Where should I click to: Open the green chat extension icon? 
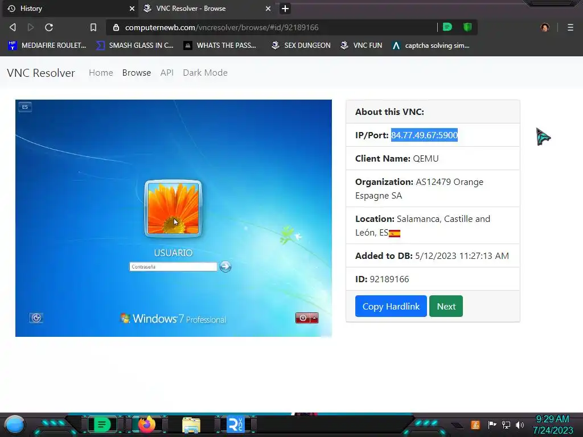pos(447,27)
